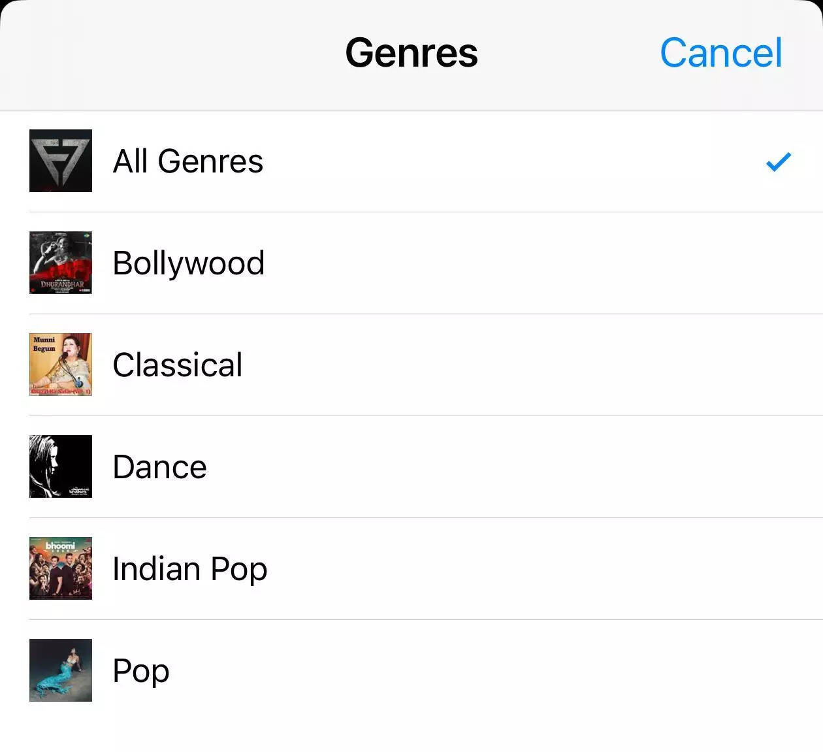823x752 pixels.
Task: Cancel the genre selection
Action: pyautogui.click(x=720, y=53)
